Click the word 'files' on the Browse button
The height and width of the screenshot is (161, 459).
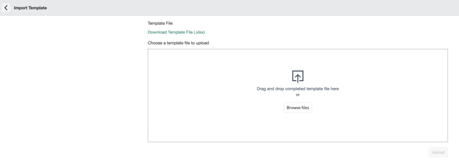305,108
